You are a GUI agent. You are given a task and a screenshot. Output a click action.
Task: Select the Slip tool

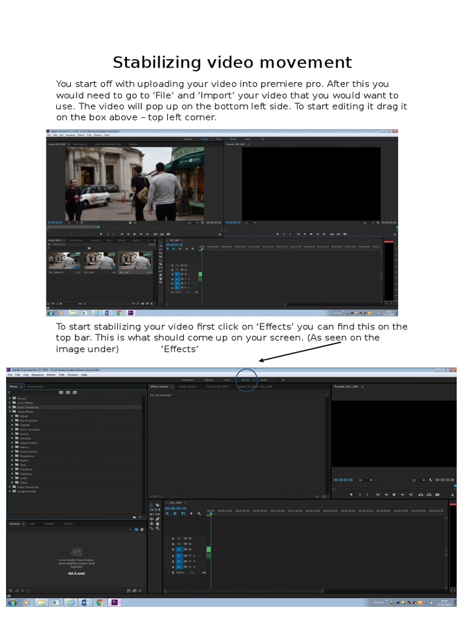(x=158, y=510)
